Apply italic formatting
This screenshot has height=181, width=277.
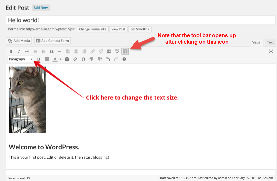pyautogui.click(x=19, y=52)
